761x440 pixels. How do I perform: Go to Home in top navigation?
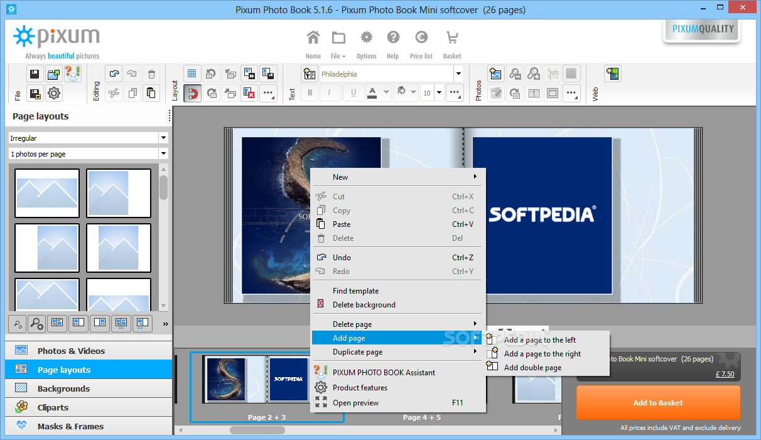coord(313,45)
